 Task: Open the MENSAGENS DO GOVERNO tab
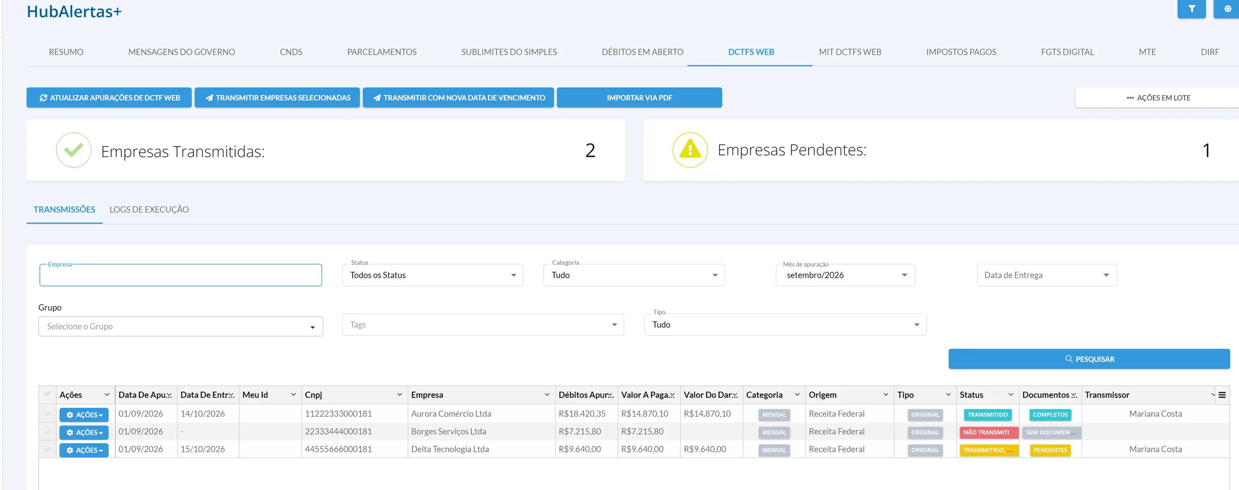(x=182, y=52)
